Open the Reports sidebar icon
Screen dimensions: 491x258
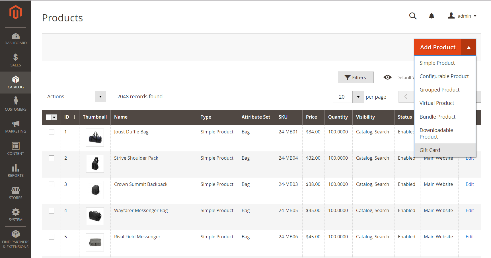click(x=16, y=170)
